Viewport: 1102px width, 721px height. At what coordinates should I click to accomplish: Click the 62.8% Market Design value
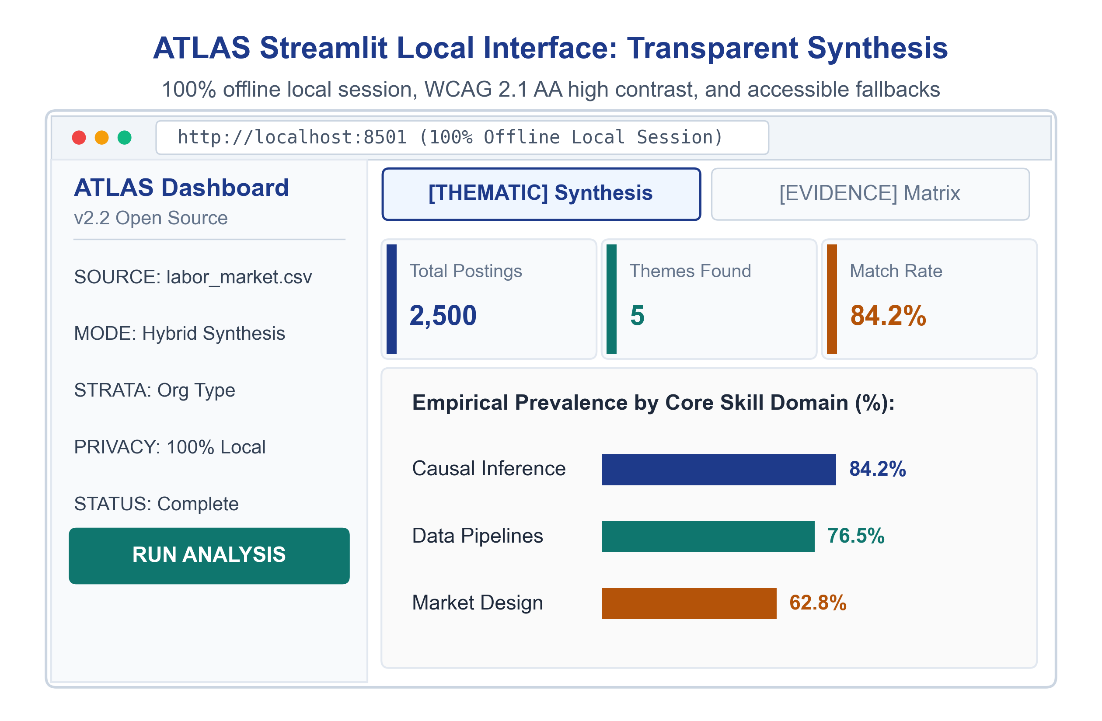(818, 603)
